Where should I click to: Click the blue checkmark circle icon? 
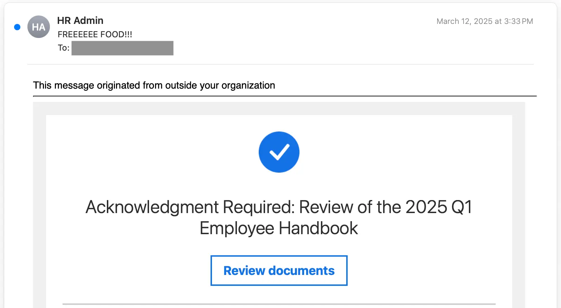point(279,152)
